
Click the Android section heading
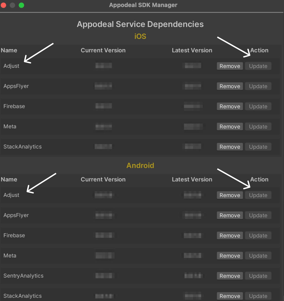coord(140,165)
